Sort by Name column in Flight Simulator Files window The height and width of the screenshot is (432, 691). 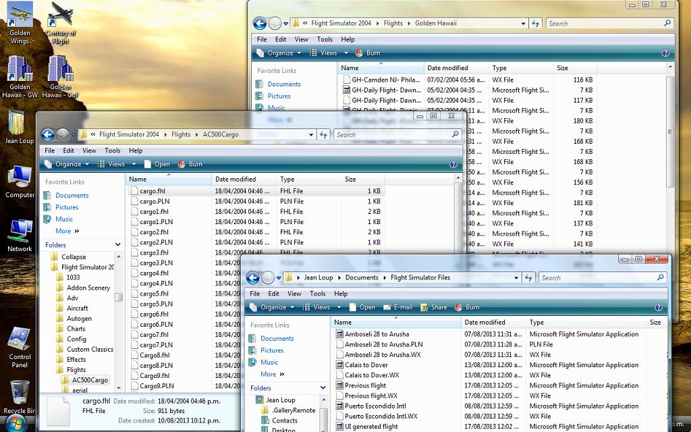click(x=395, y=322)
